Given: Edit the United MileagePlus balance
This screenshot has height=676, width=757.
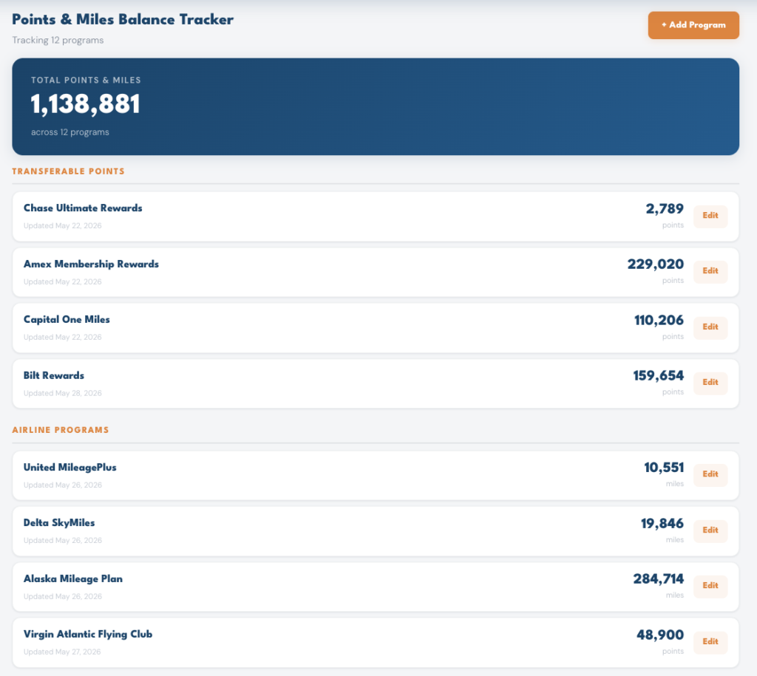Looking at the screenshot, I should pos(710,474).
